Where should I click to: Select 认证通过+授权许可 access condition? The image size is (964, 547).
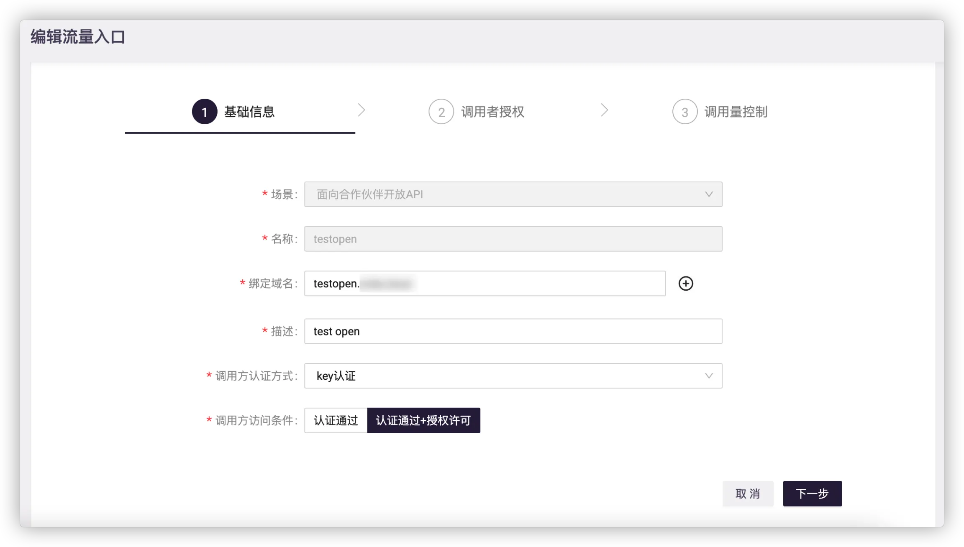point(423,420)
